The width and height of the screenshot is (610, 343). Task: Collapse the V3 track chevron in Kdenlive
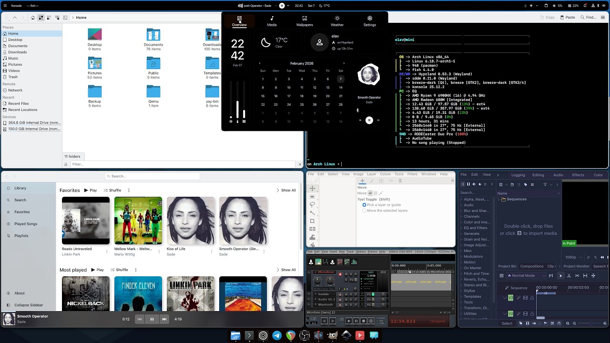click(x=505, y=298)
